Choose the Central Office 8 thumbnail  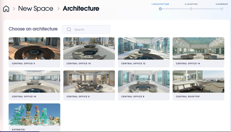[x=144, y=81]
